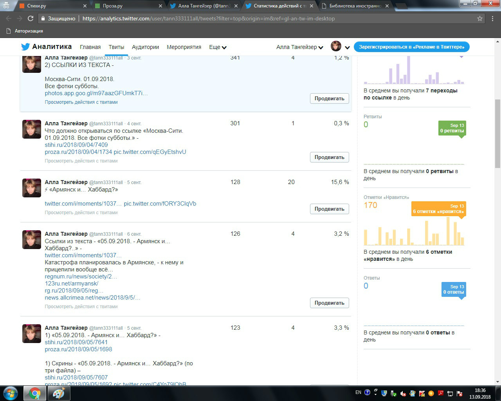Open the news.allcrimea.net link
501x401 pixels.
point(92,298)
